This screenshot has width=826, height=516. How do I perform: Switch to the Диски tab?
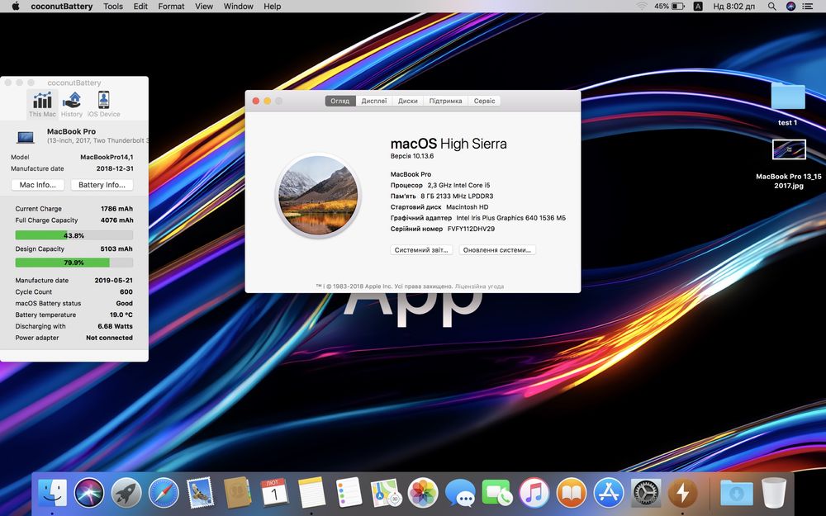point(408,101)
